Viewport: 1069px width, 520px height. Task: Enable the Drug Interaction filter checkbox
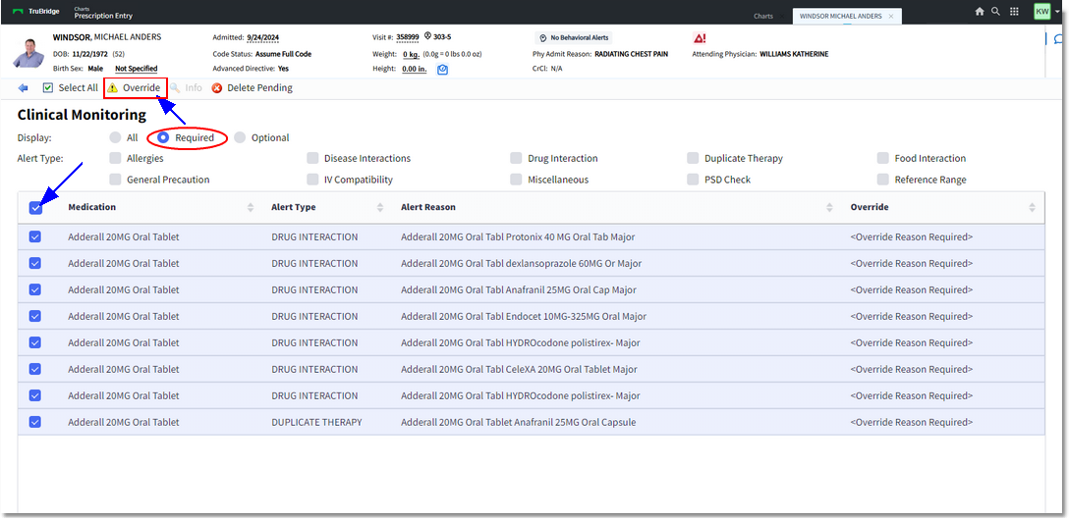pyautogui.click(x=516, y=159)
